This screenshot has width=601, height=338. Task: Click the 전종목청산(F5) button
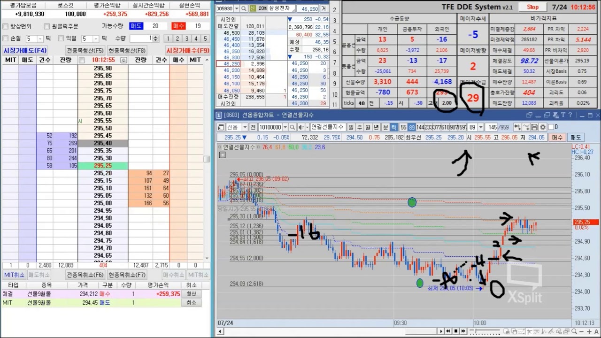pyautogui.click(x=85, y=50)
